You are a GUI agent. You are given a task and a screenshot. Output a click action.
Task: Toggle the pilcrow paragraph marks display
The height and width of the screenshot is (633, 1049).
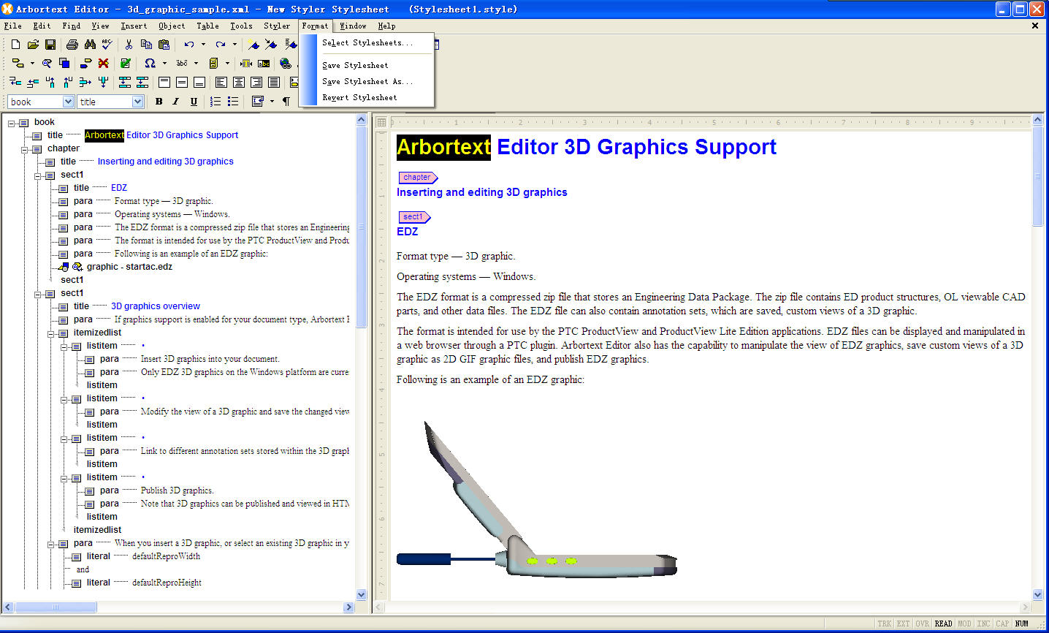pyautogui.click(x=286, y=102)
